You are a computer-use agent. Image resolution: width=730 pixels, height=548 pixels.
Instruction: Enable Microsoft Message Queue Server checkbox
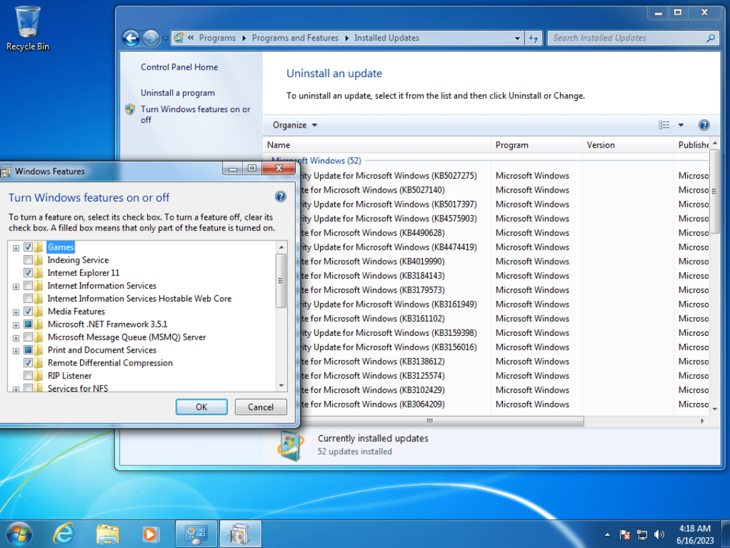[28, 337]
